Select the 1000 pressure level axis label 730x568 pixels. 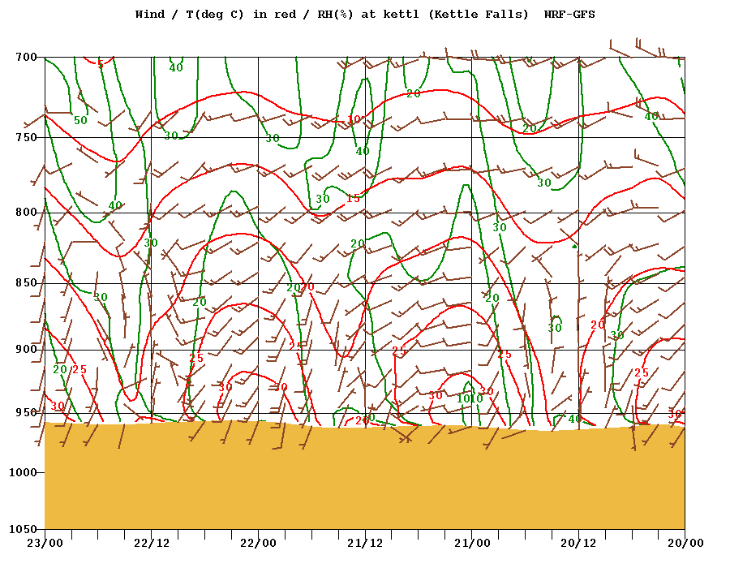23,472
